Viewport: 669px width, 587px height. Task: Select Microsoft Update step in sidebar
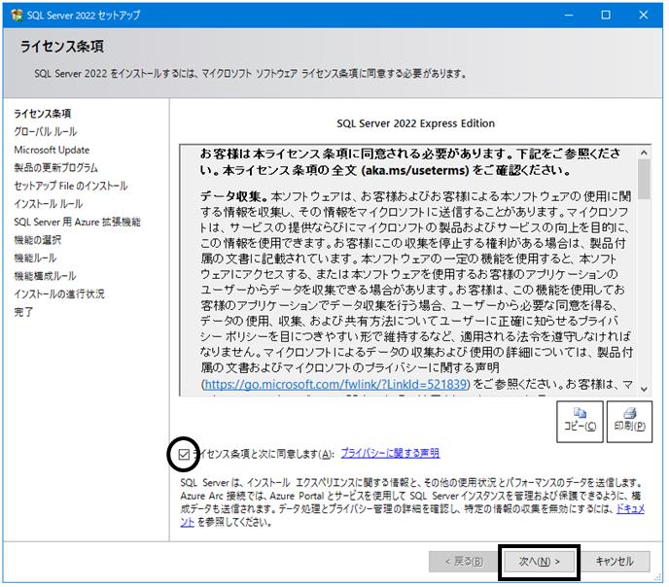(x=52, y=150)
